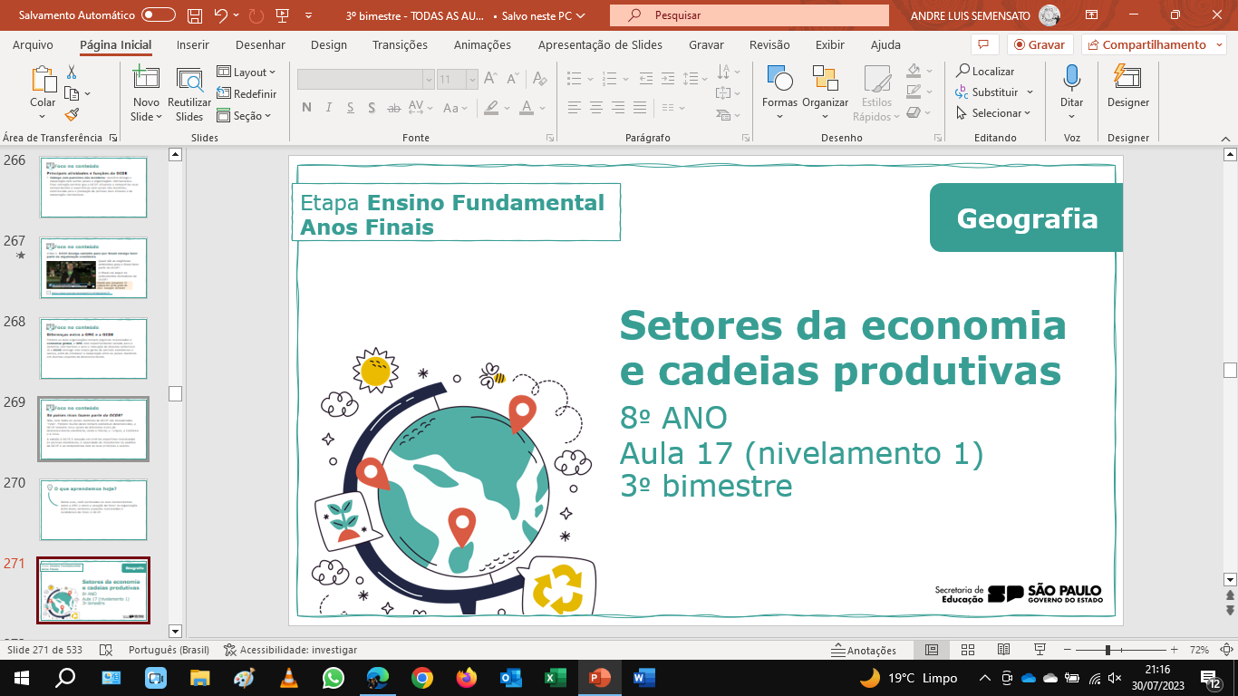Open the Seção dropdown
Image resolution: width=1238 pixels, height=696 pixels.
pos(245,116)
